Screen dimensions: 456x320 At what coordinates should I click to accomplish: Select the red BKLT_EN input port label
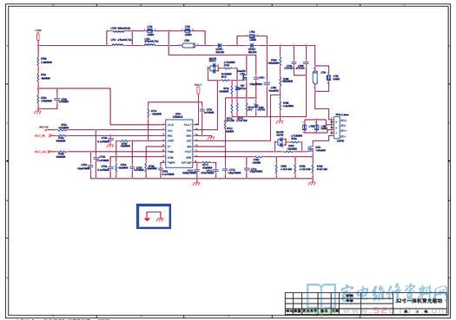pyautogui.click(x=41, y=135)
